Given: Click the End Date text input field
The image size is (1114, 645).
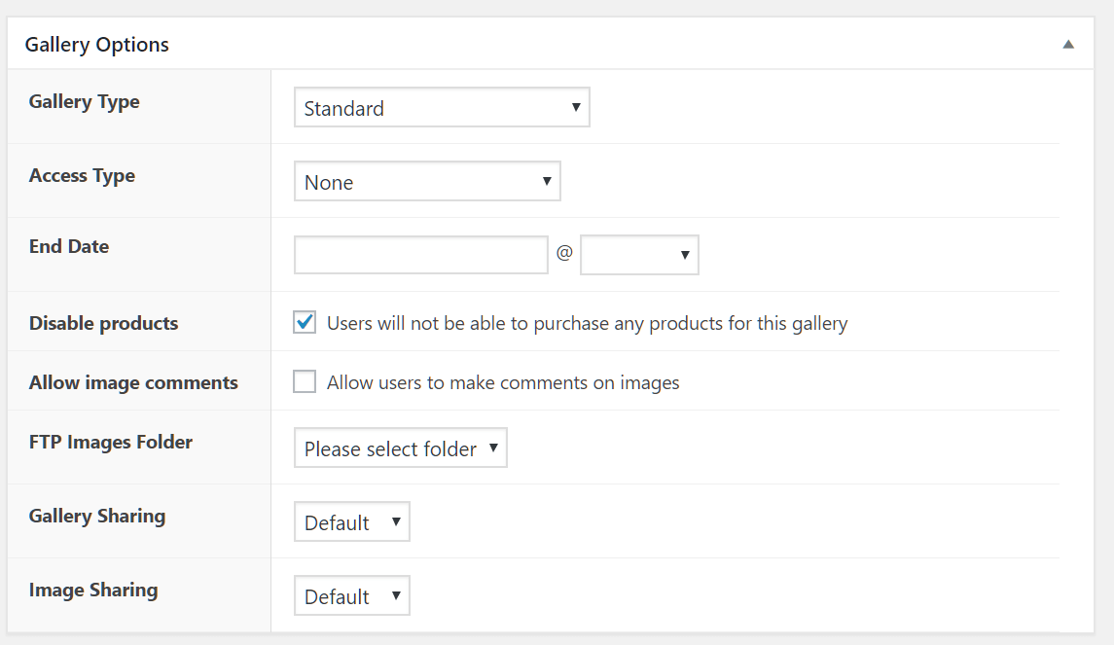Looking at the screenshot, I should (421, 255).
